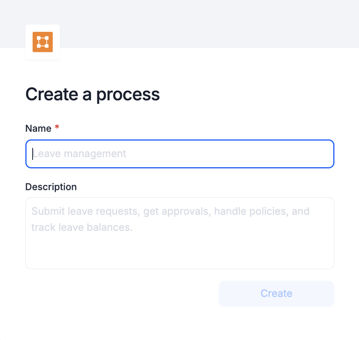Click the Name field label
Viewport: 359px width, 340px height.
[38, 129]
